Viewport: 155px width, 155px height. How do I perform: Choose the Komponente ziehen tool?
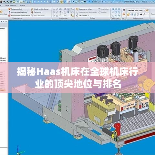[84, 9]
